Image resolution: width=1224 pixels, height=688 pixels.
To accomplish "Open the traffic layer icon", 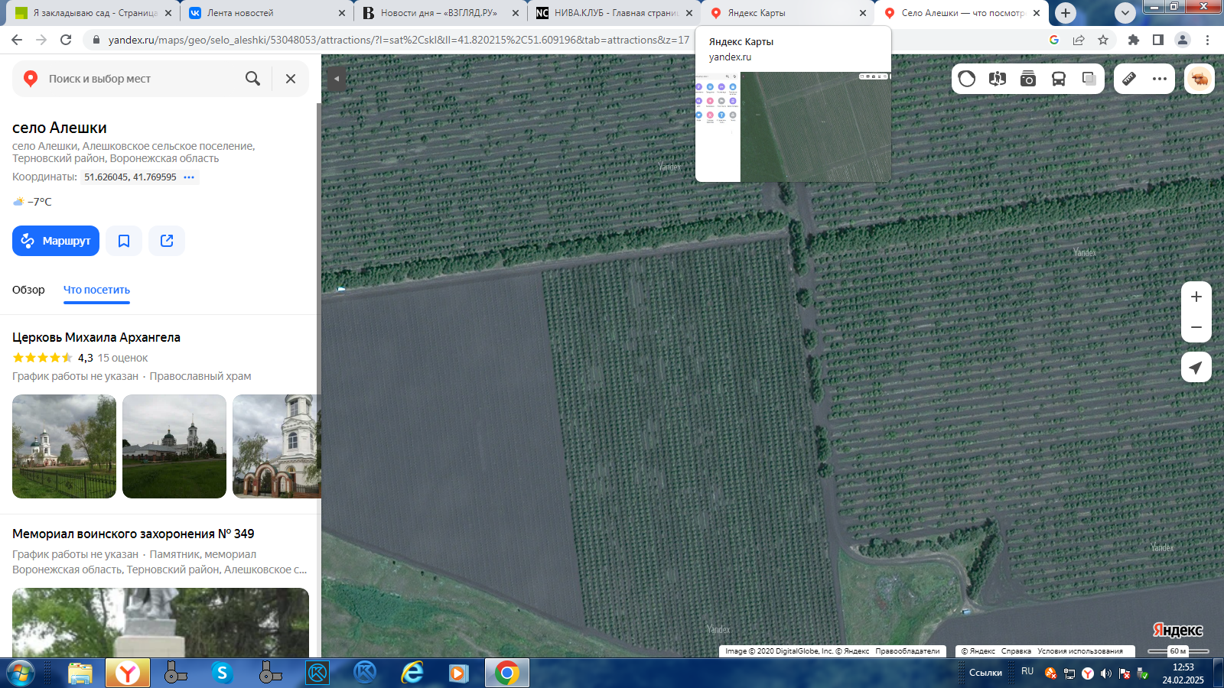I will click(967, 79).
